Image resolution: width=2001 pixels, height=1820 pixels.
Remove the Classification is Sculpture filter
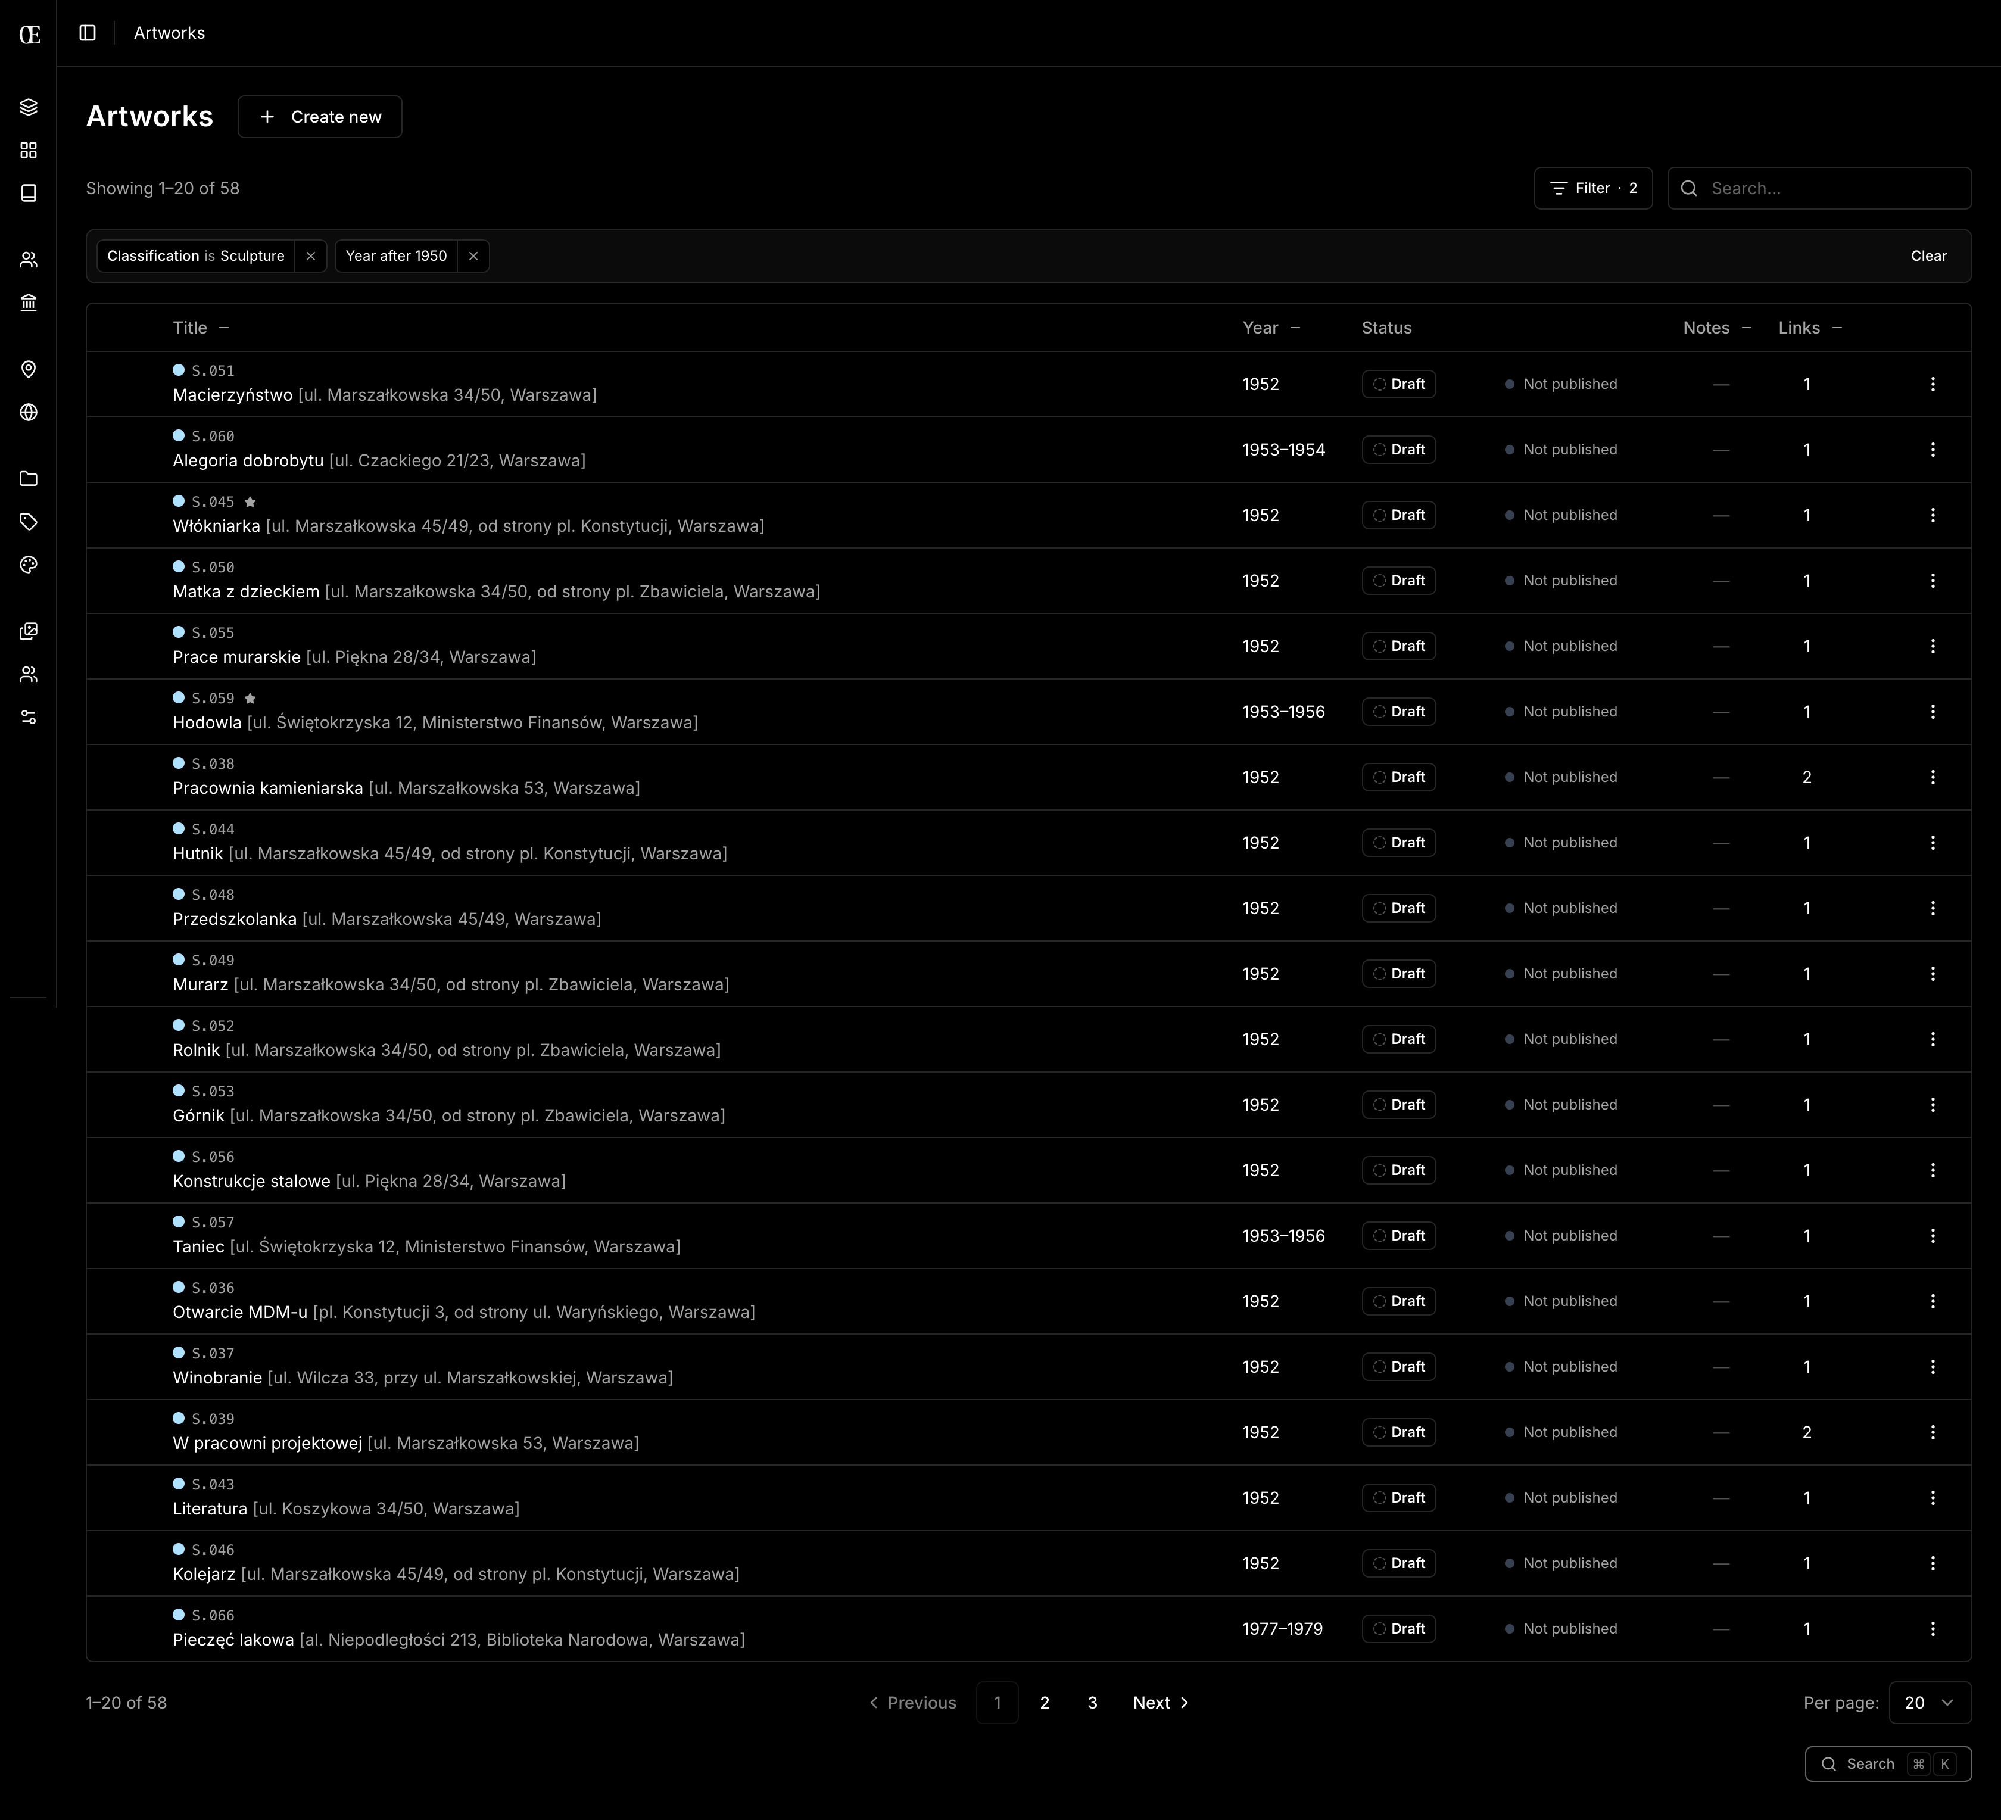(x=311, y=256)
